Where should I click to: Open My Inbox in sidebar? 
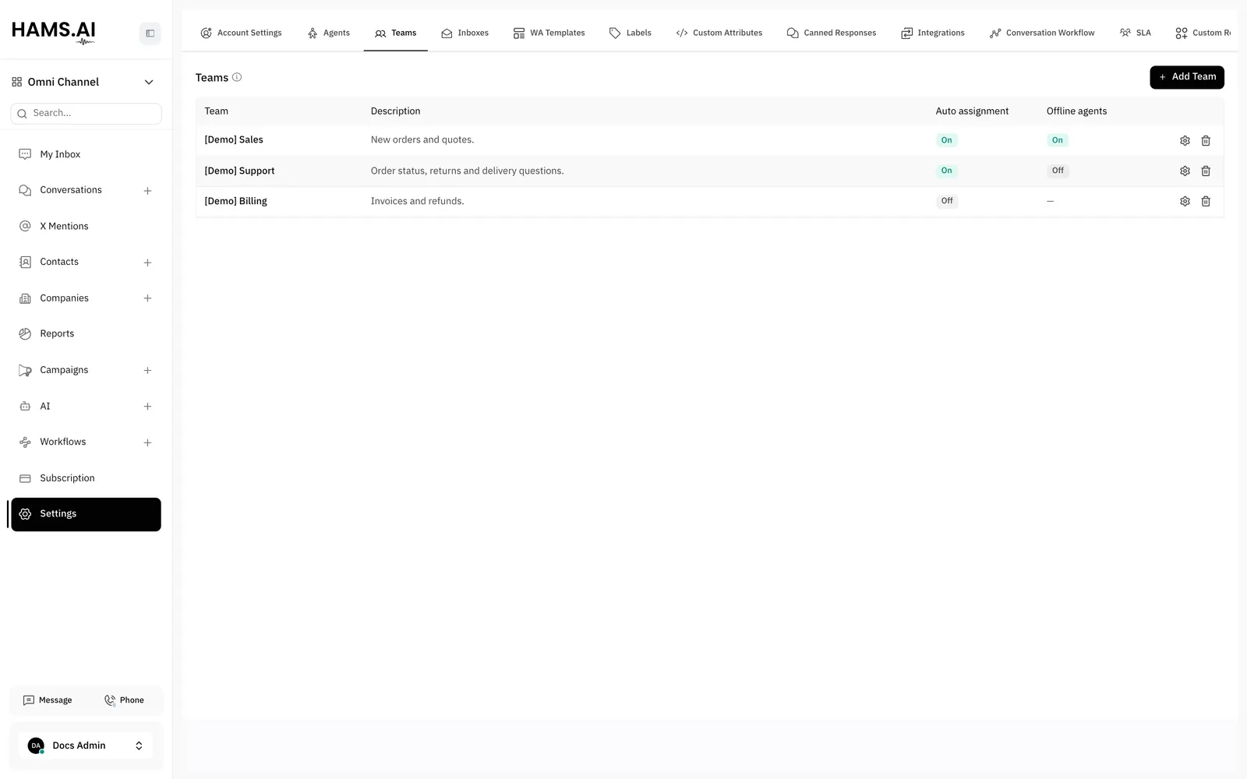tap(86, 154)
